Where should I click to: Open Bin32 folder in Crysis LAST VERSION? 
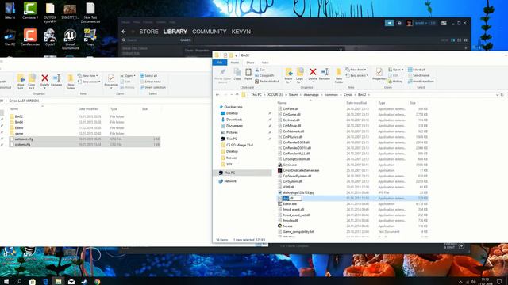coord(18,116)
